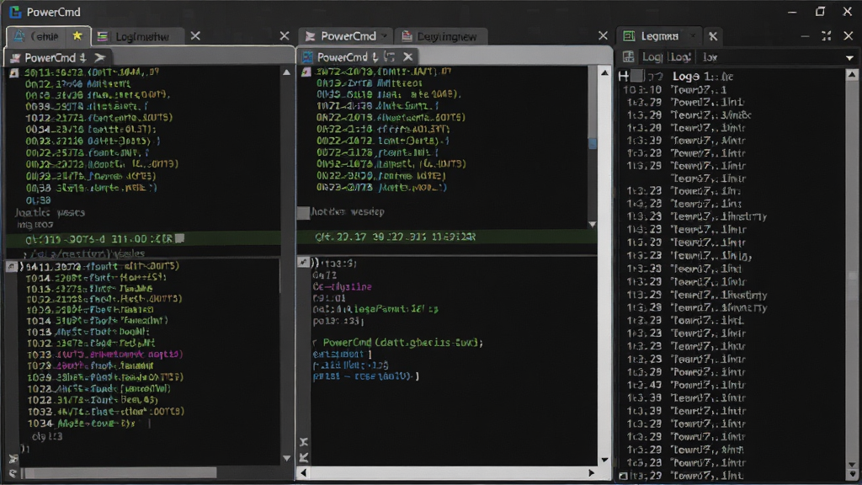The height and width of the screenshot is (485, 862).
Task: Click the bottom-most icon at left console corner
Action: pos(13,473)
